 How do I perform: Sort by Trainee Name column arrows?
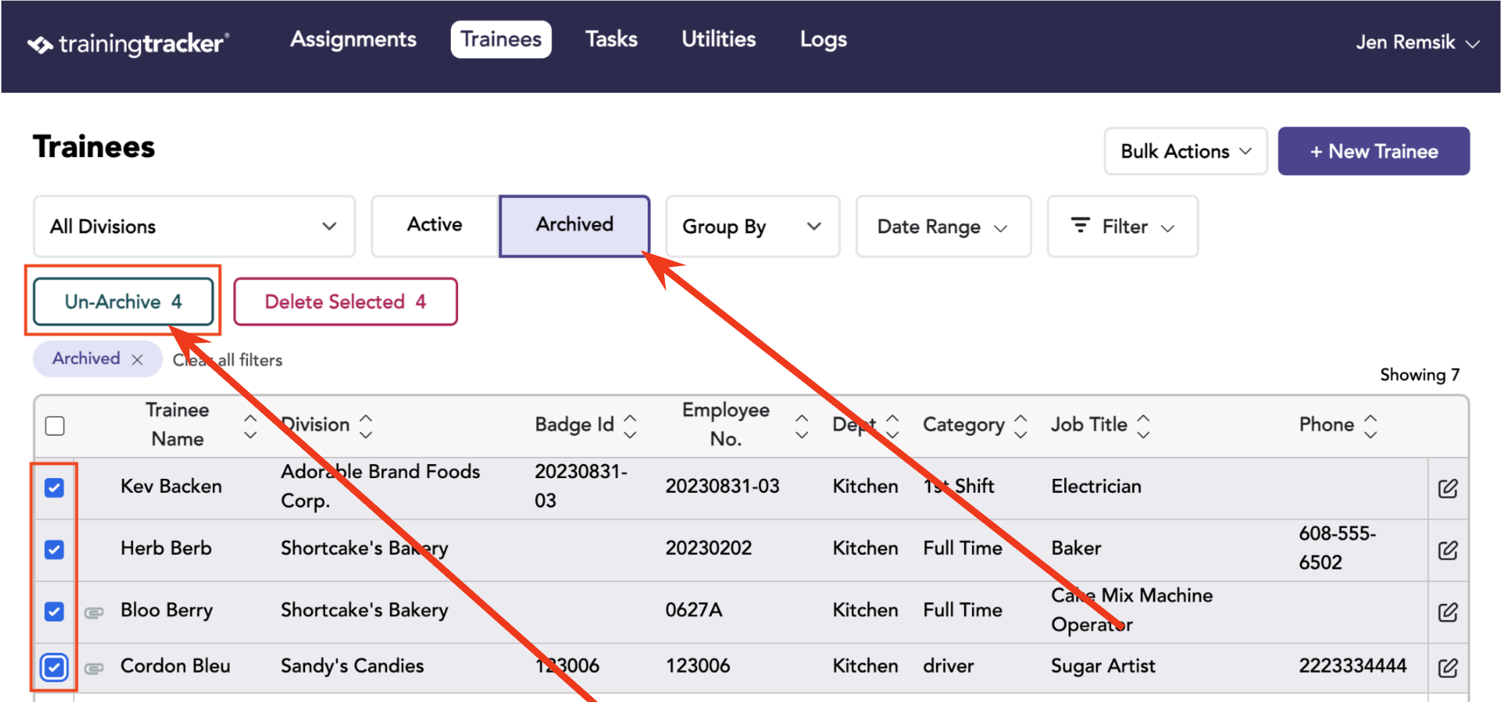(x=250, y=426)
